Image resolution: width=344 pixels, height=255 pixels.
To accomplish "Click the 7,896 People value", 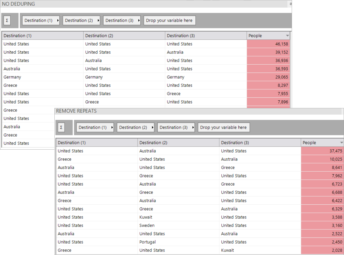I will [283, 102].
